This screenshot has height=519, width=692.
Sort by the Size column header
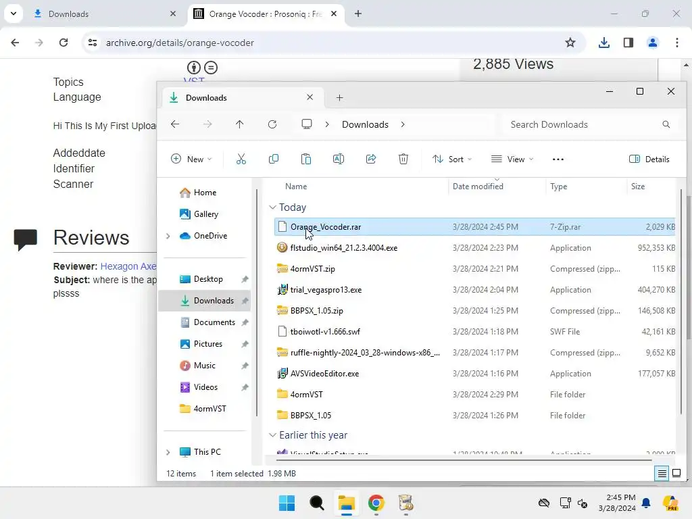(x=638, y=187)
